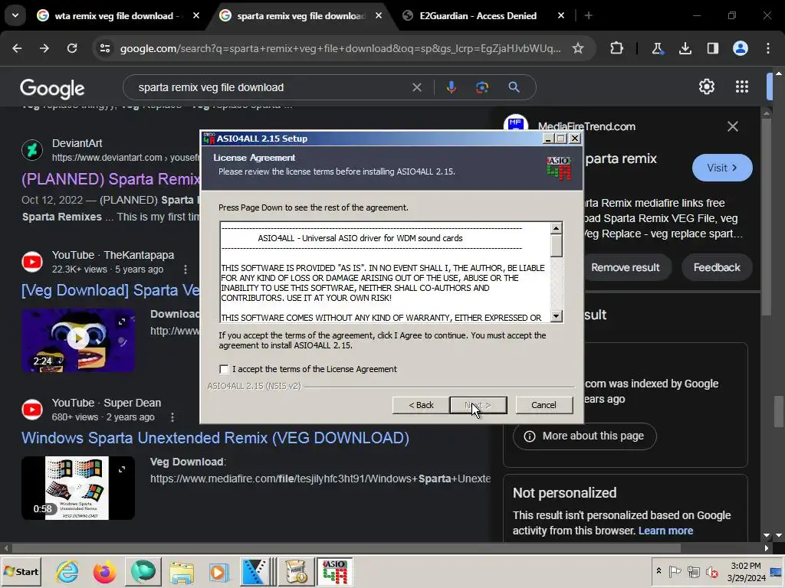Click the ASIO logo in setup header
This screenshot has width=785, height=588.
click(559, 168)
